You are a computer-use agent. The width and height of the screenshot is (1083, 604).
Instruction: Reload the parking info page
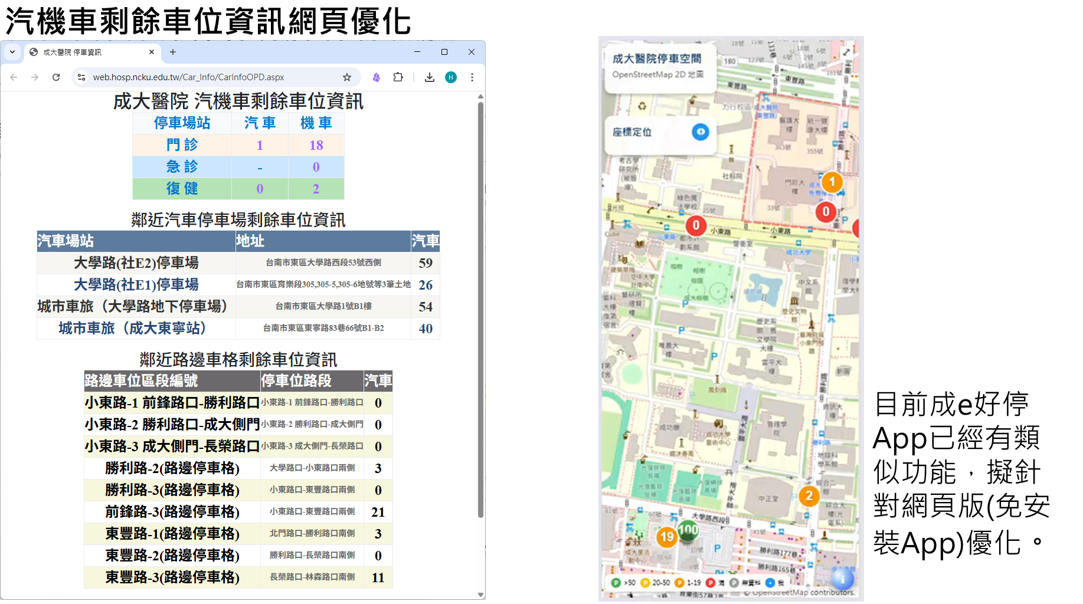[x=56, y=77]
